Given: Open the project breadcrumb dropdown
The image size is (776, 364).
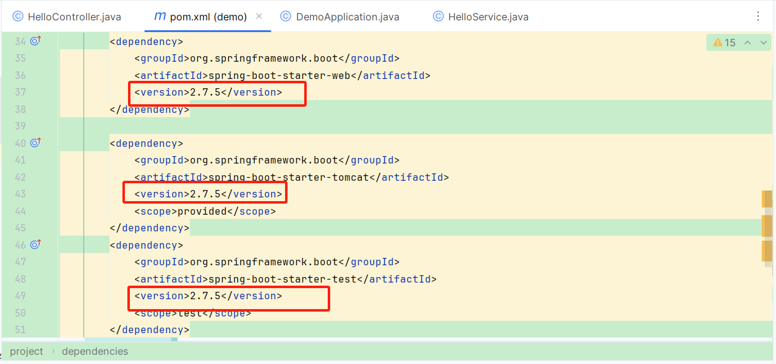Looking at the screenshot, I should click(26, 351).
